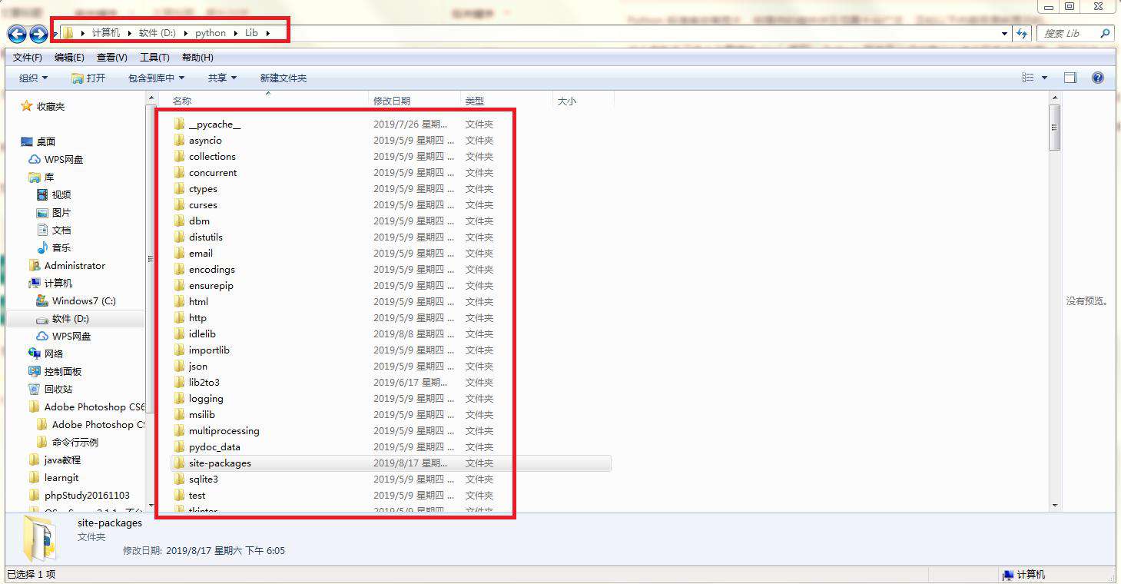Image resolution: width=1121 pixels, height=584 pixels.
Task: Open WPS网盘 cloud icon under Desktop
Action: click(x=35, y=159)
